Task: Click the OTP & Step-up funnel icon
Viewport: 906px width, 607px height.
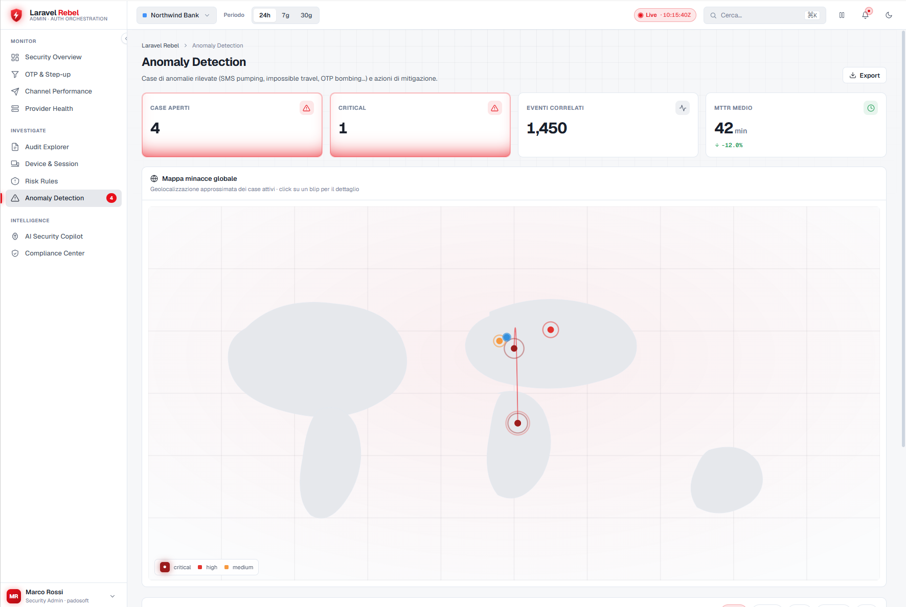Action: click(x=15, y=75)
